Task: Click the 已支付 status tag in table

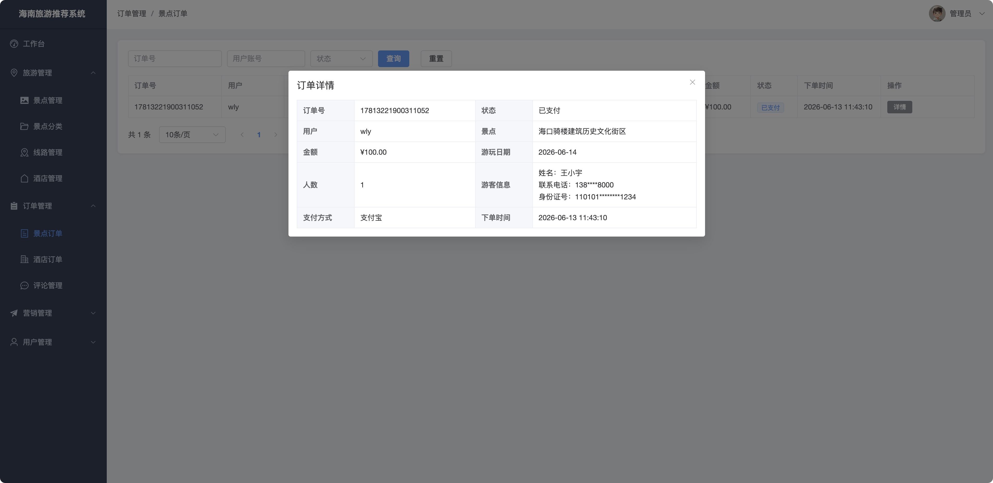Action: [770, 108]
